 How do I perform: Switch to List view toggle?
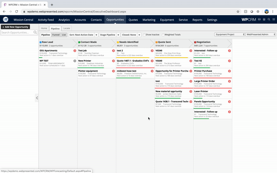64,35
